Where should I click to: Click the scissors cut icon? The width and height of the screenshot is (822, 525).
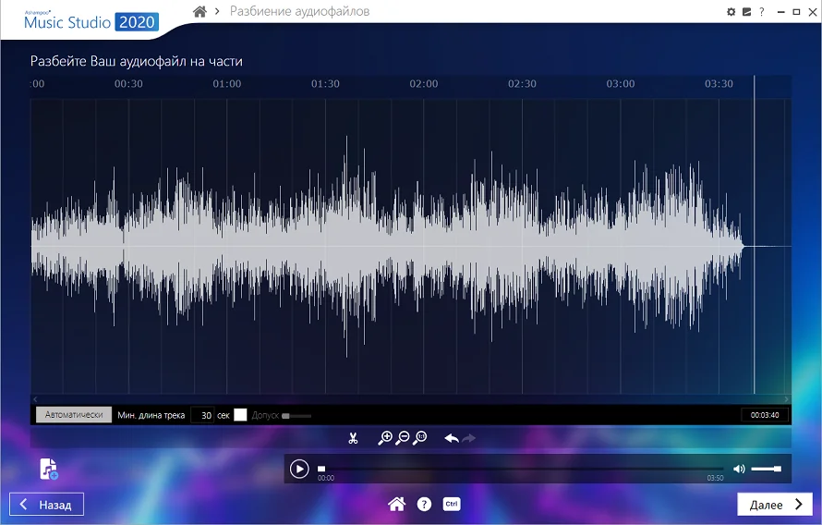353,438
